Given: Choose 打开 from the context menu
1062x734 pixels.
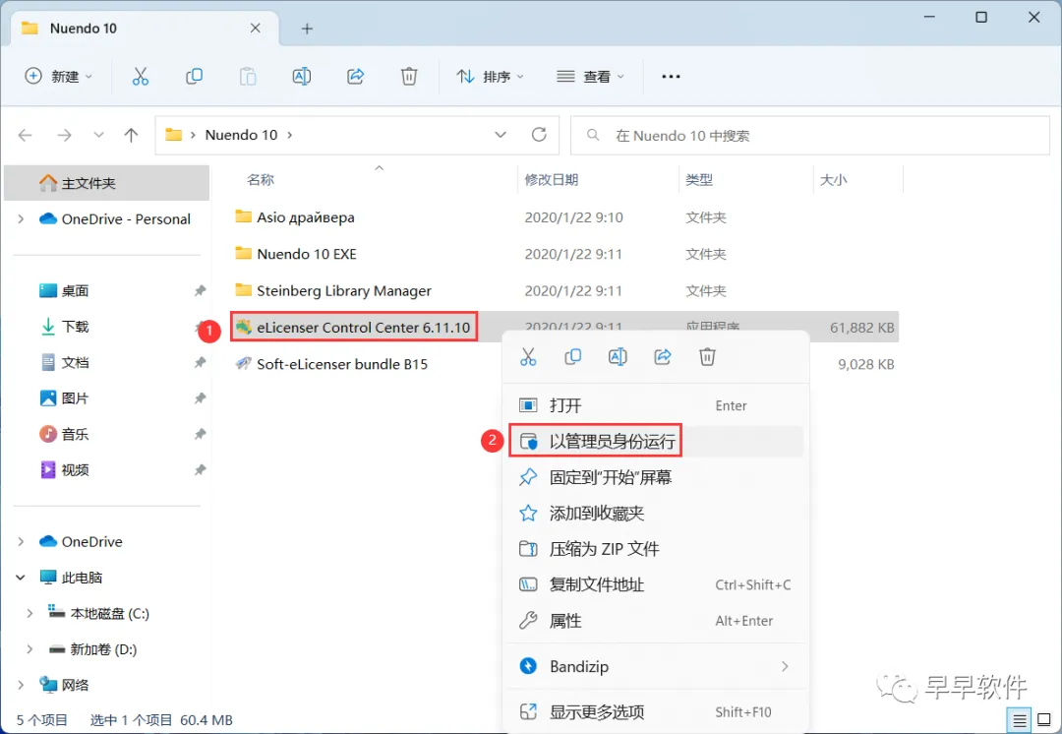Looking at the screenshot, I should point(656,405).
